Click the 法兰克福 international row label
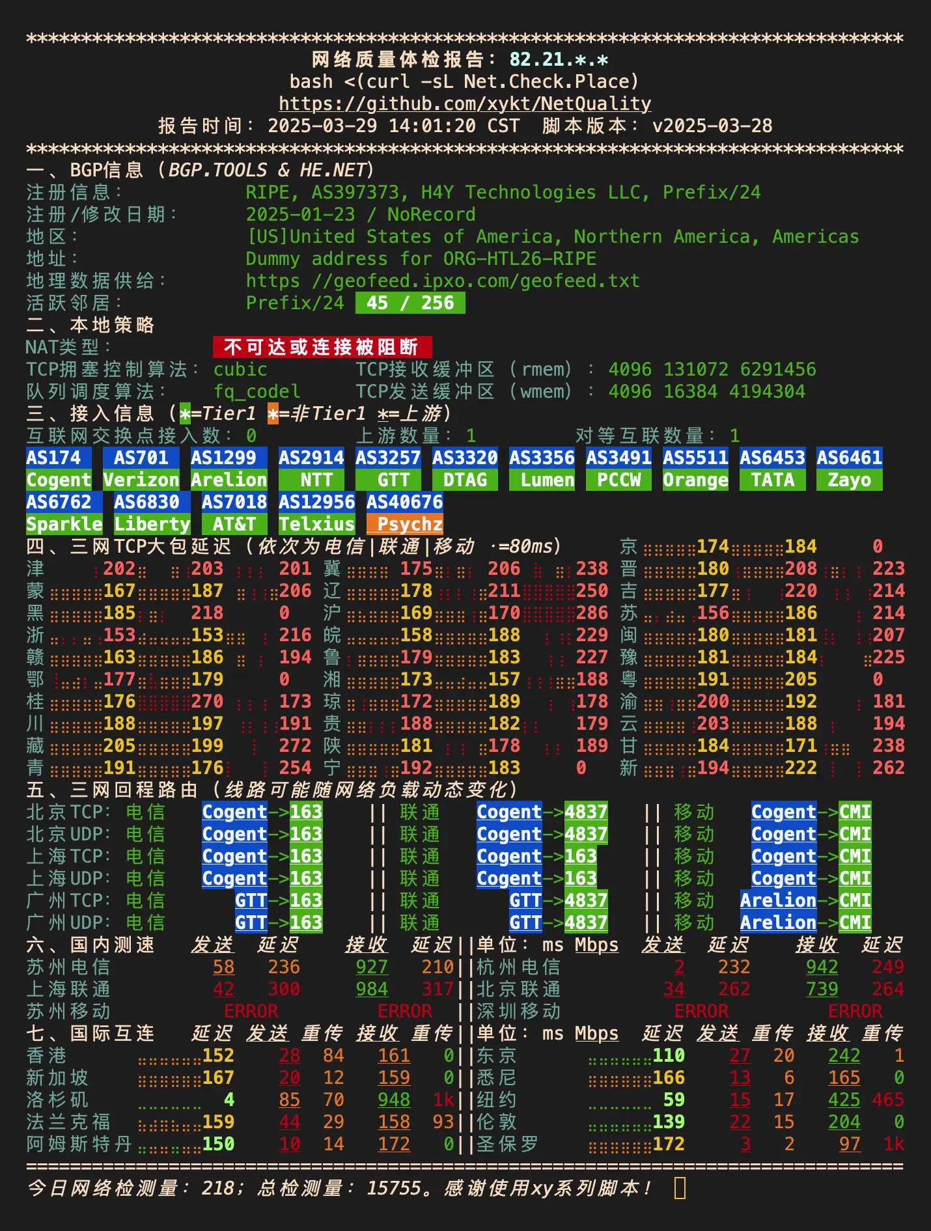The width and height of the screenshot is (931, 1231). (x=68, y=1122)
